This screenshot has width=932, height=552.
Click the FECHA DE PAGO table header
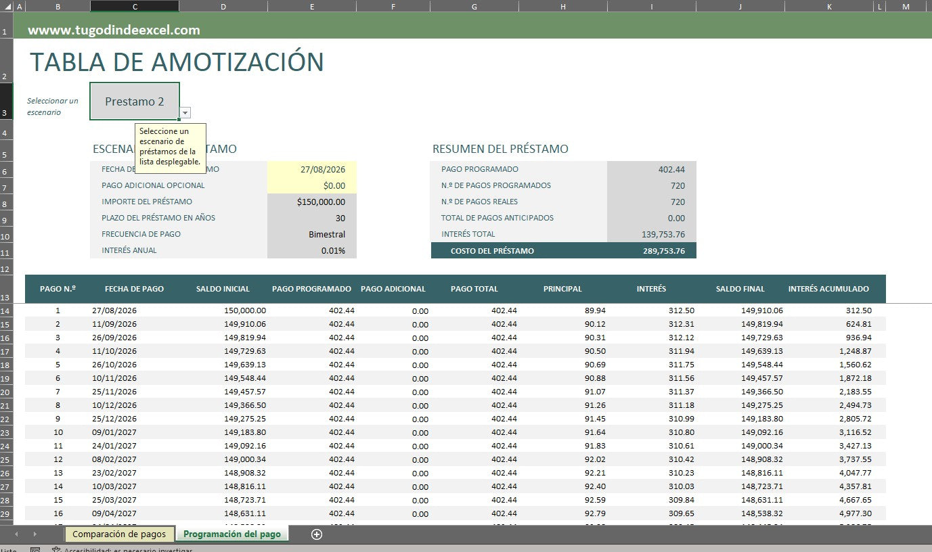[134, 289]
